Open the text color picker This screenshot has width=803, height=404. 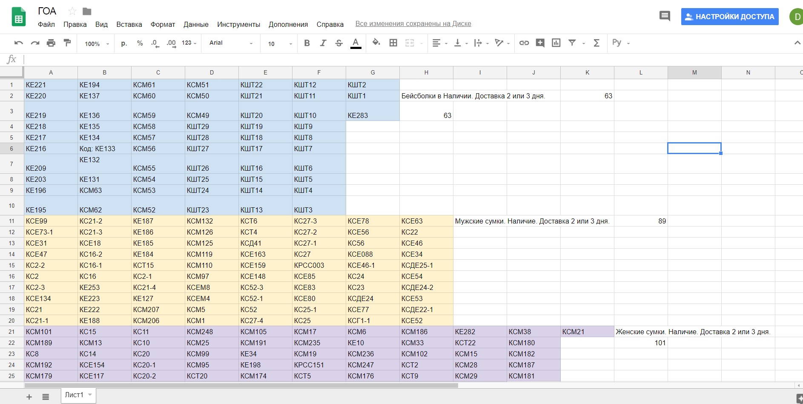[x=356, y=43]
